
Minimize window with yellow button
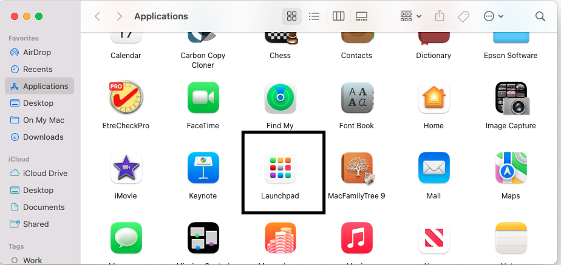(27, 16)
